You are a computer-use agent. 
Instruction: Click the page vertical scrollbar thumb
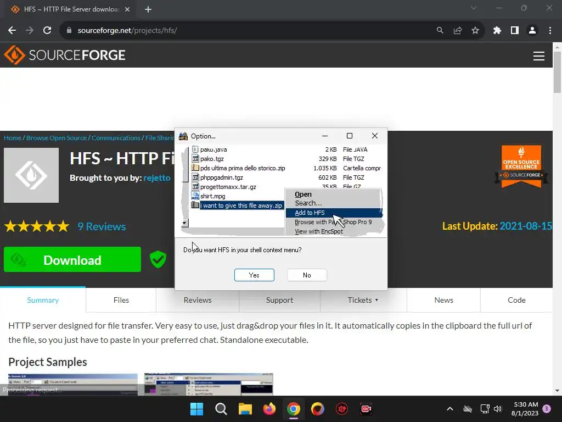click(x=557, y=72)
